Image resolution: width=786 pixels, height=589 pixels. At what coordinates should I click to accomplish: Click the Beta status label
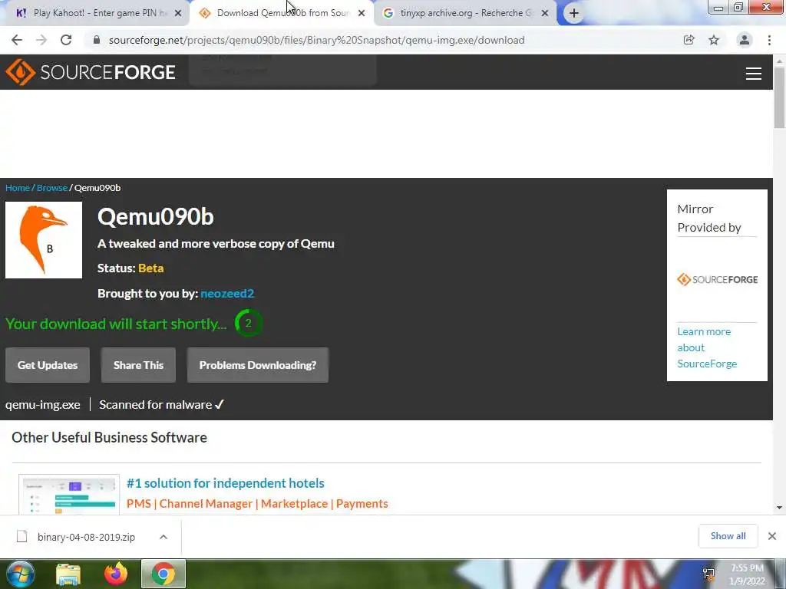tap(151, 268)
